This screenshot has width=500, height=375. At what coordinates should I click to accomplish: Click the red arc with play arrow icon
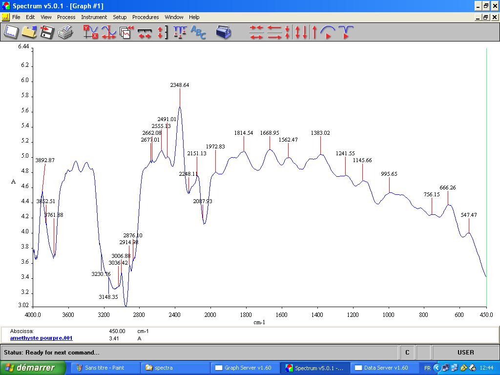328,32
